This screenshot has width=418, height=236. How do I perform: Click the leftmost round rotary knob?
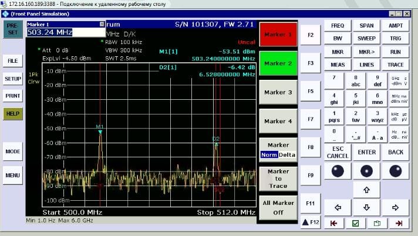338,171
